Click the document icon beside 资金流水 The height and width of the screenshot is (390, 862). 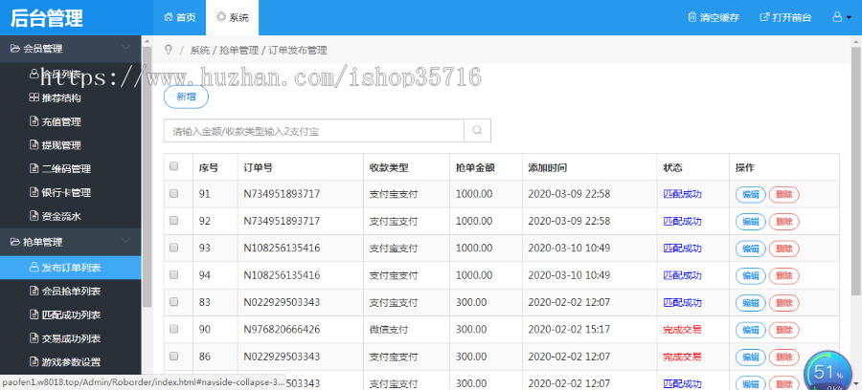pyautogui.click(x=34, y=216)
